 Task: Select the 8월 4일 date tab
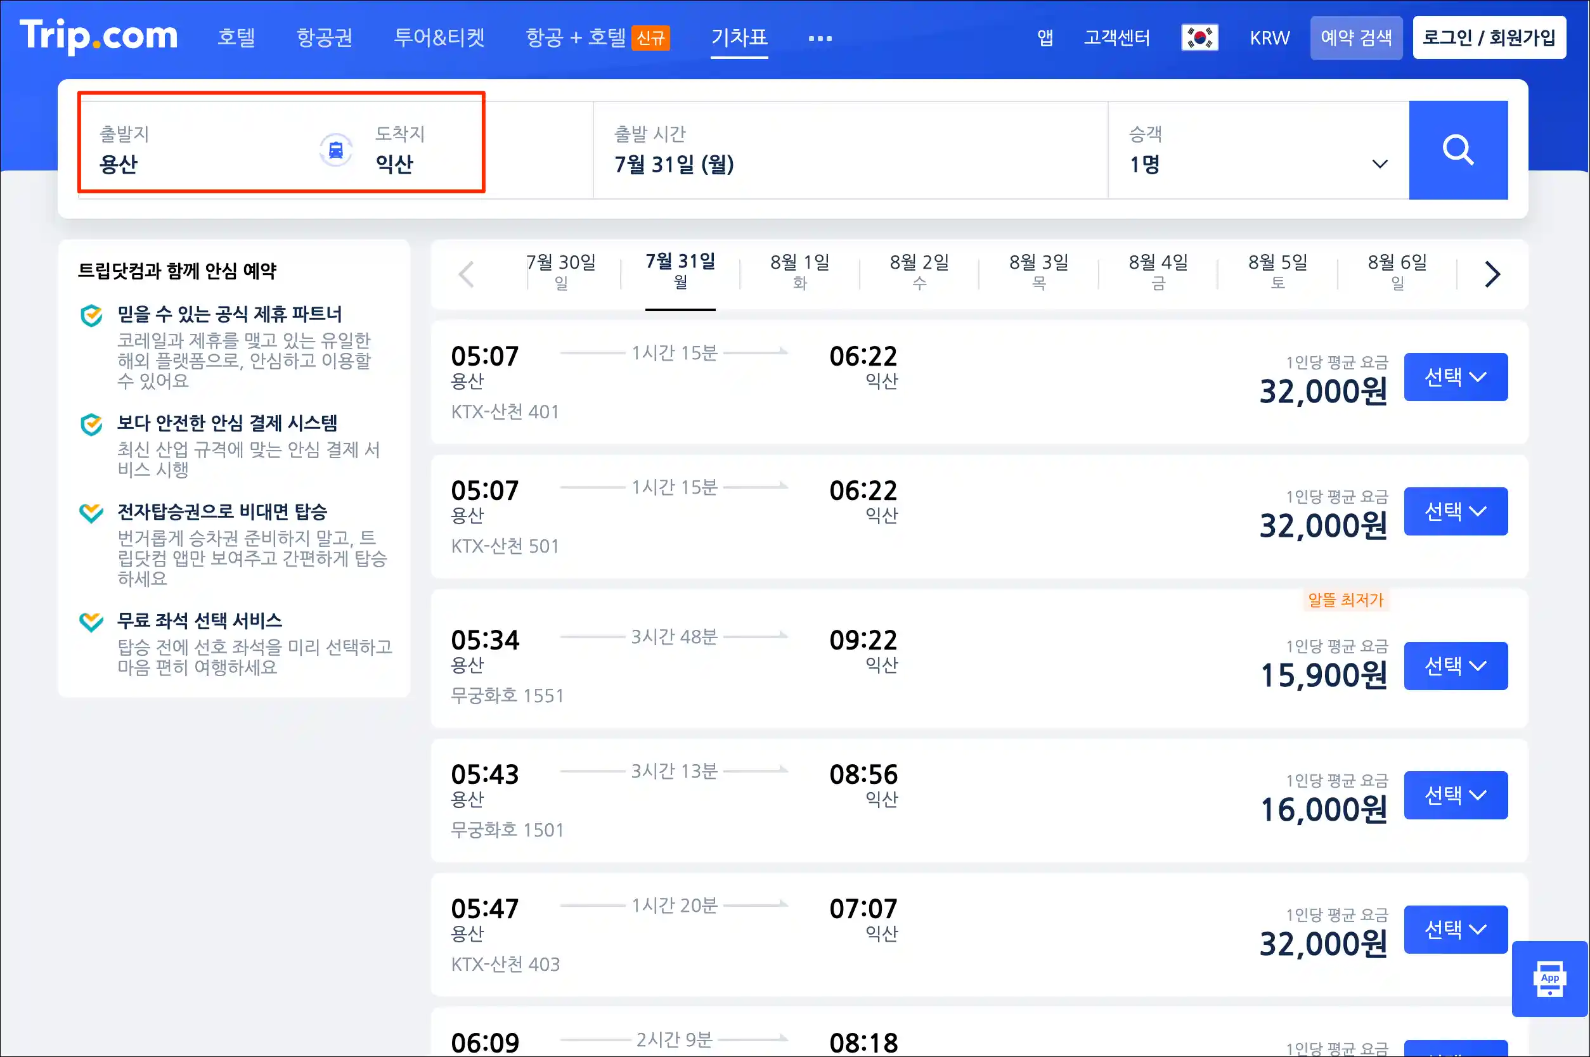pyautogui.click(x=1158, y=272)
